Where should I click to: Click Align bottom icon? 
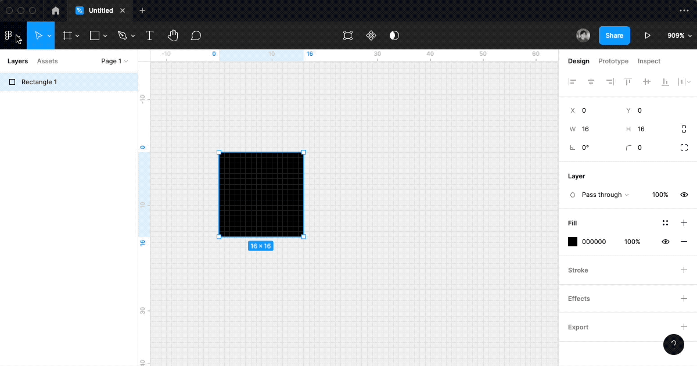(665, 82)
